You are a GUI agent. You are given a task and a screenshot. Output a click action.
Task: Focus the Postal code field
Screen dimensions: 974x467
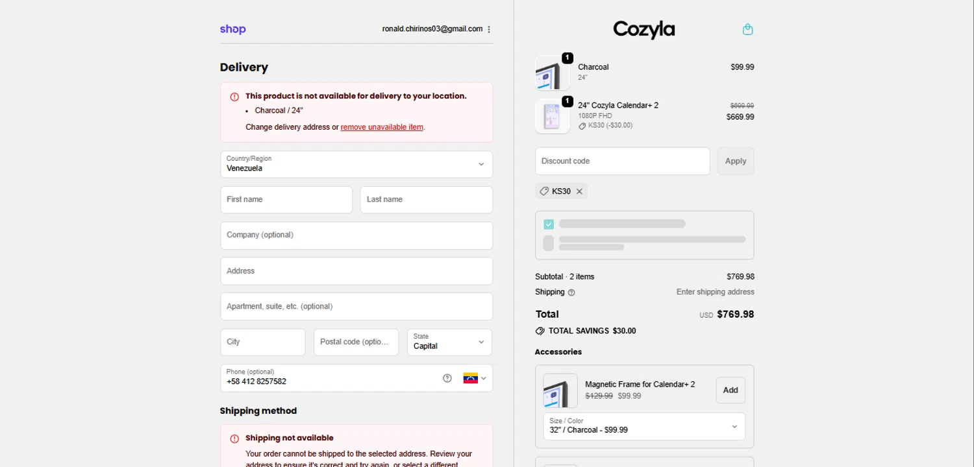pos(356,342)
